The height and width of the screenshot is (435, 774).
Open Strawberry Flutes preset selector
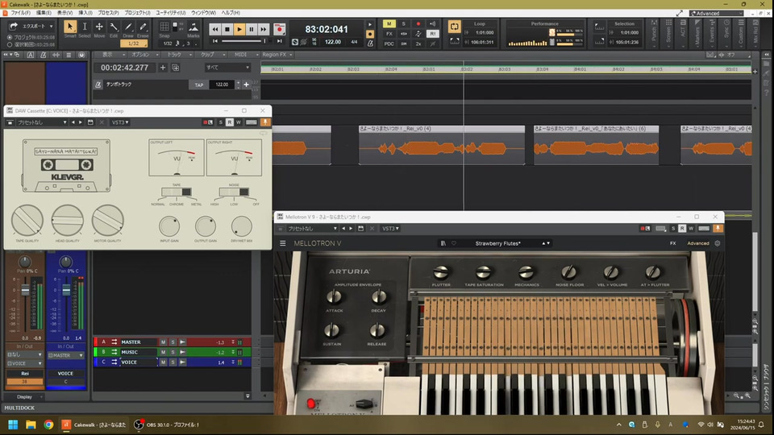pos(497,243)
